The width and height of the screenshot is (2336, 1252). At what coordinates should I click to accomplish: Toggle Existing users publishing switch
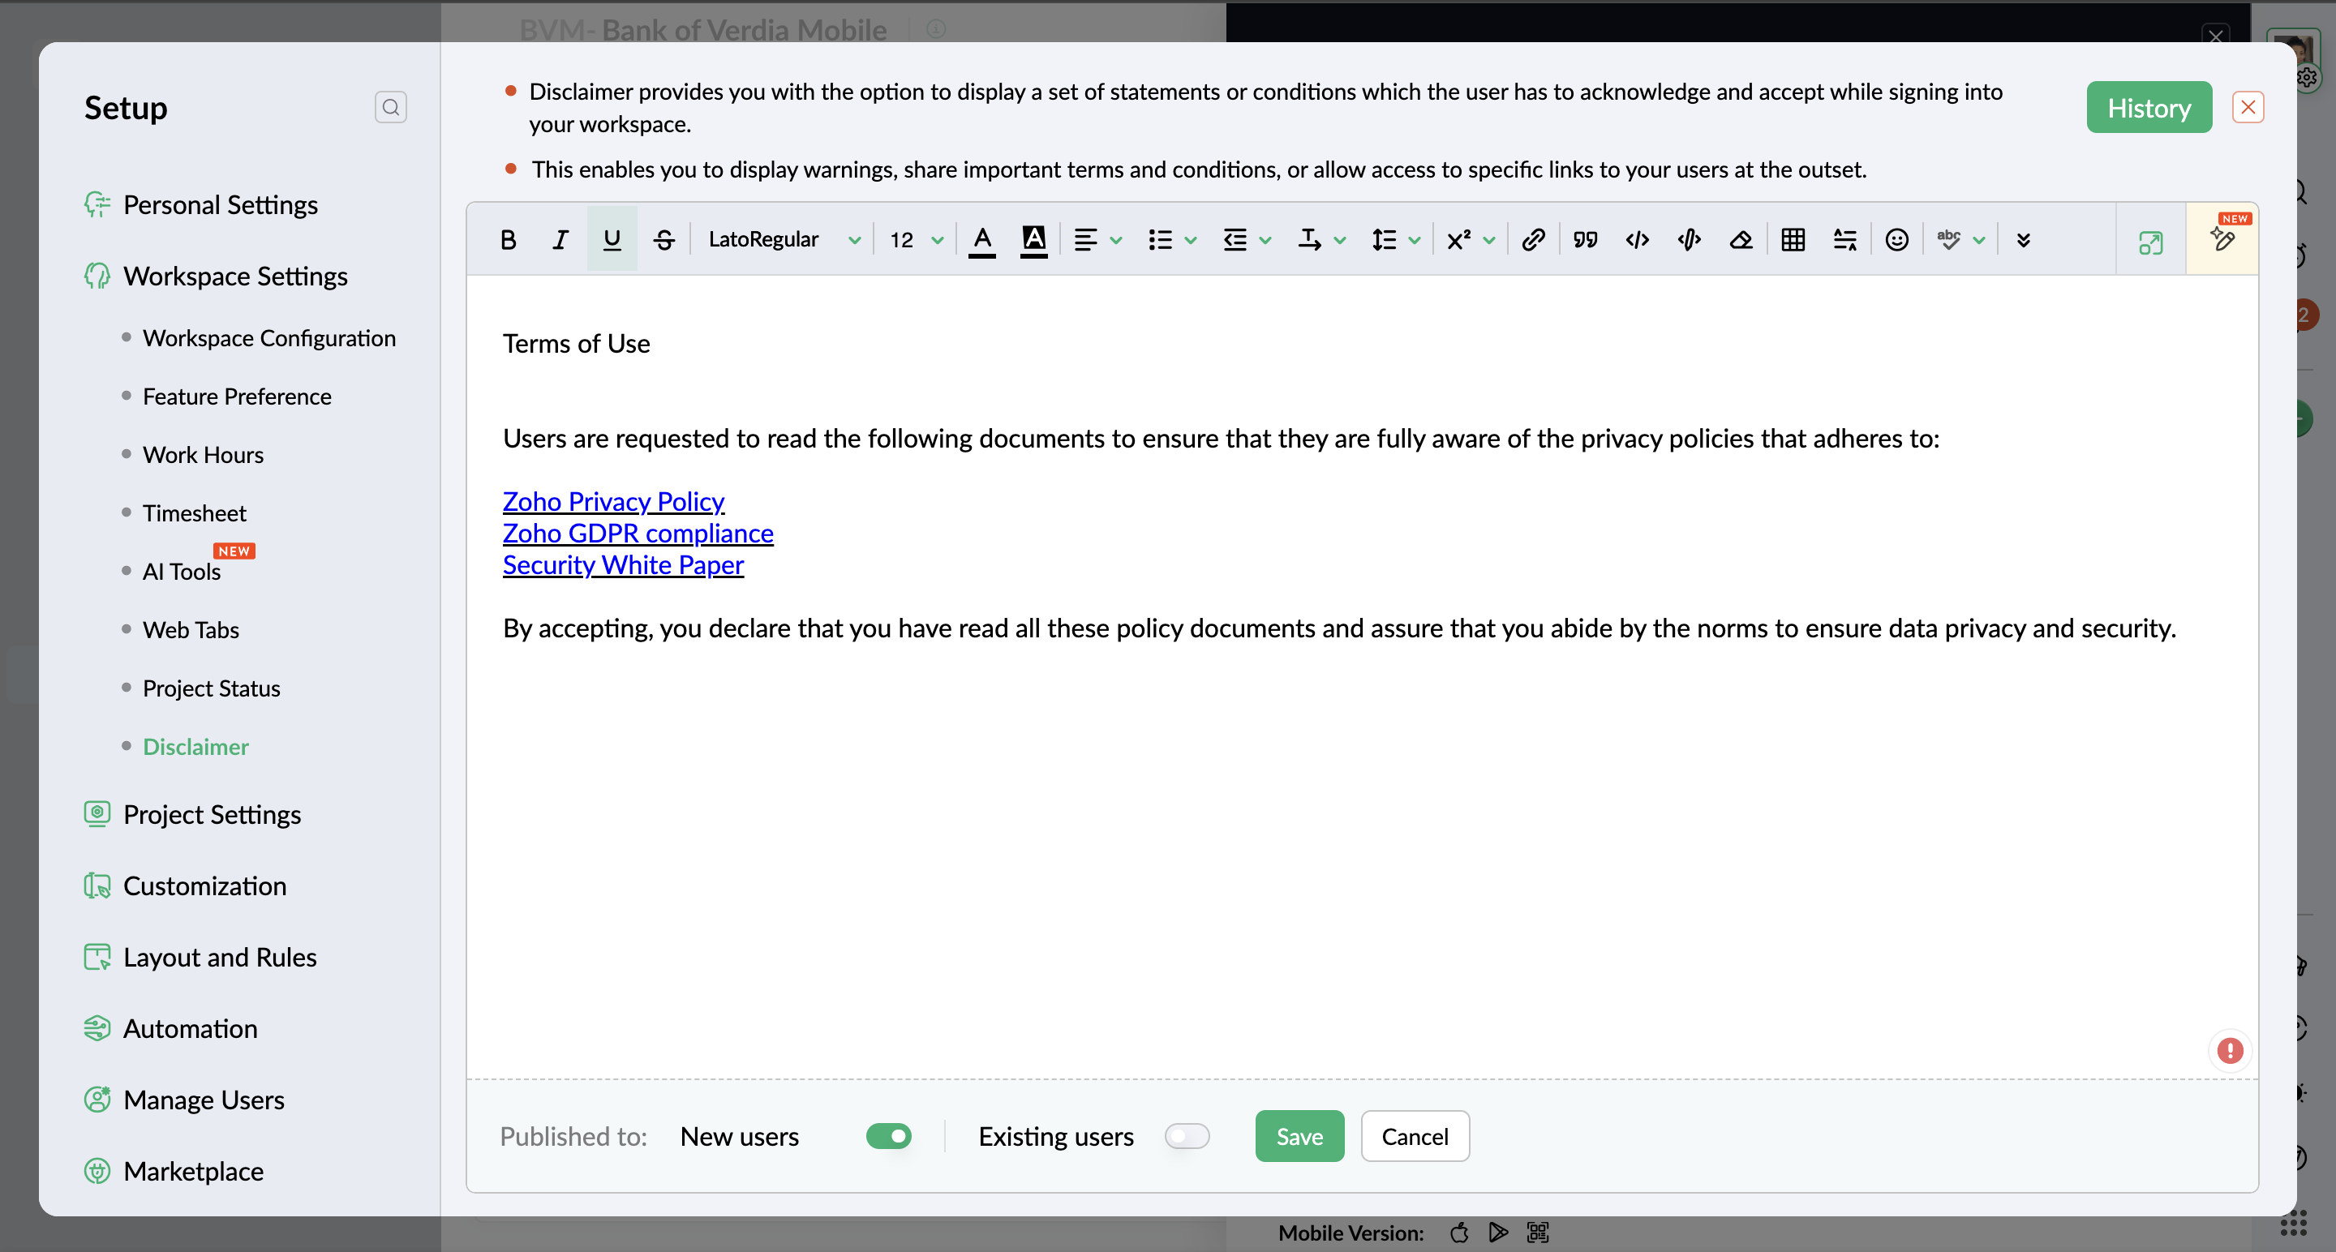(x=1187, y=1136)
